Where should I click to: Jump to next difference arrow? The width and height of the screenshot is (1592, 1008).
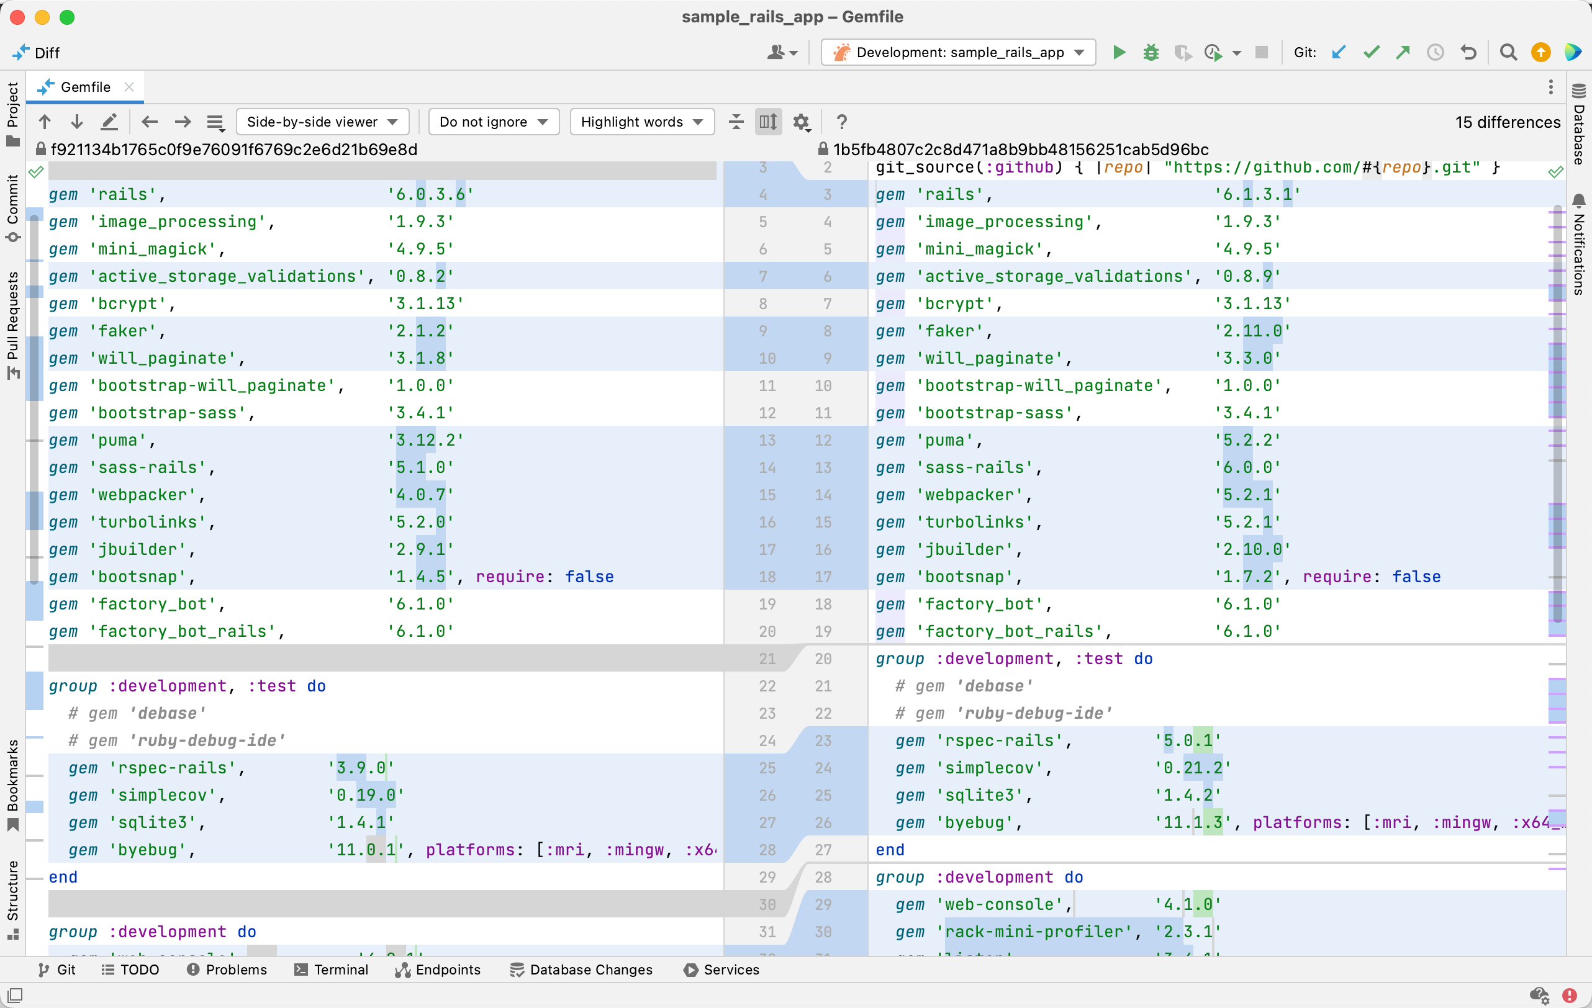click(77, 122)
